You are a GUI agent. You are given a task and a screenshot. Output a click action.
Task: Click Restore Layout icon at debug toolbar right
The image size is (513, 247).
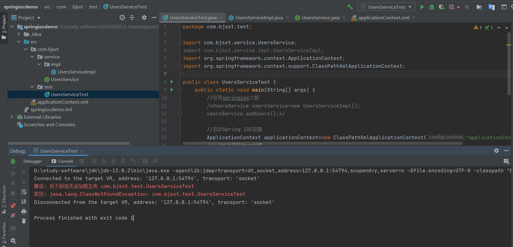click(x=506, y=161)
